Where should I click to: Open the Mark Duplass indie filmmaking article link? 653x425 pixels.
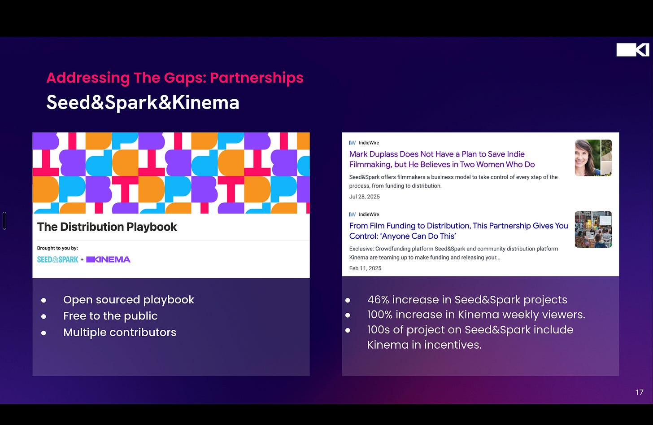click(x=442, y=159)
